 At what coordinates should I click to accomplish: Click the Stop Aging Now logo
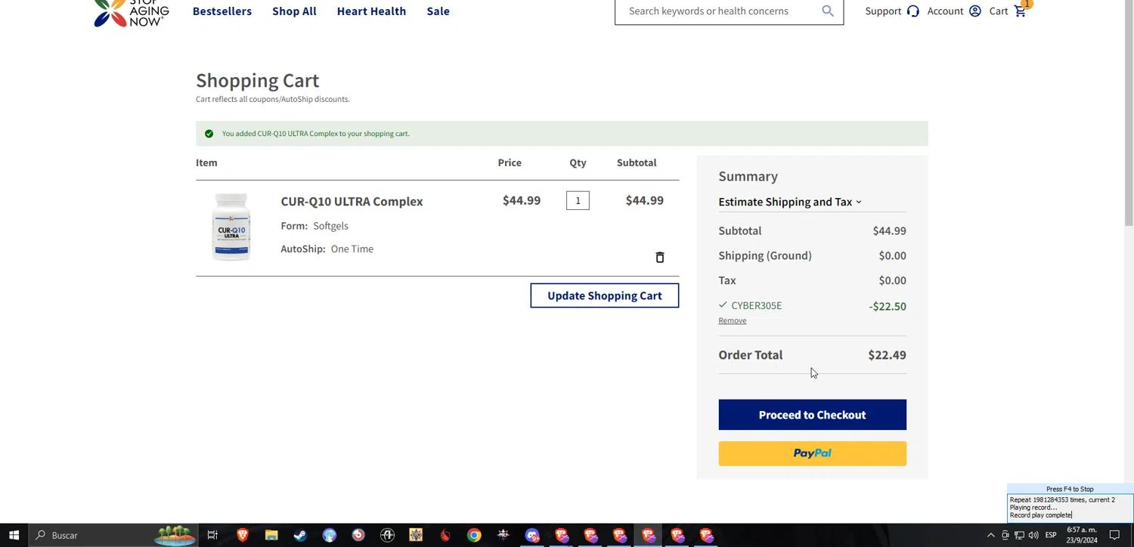132,12
